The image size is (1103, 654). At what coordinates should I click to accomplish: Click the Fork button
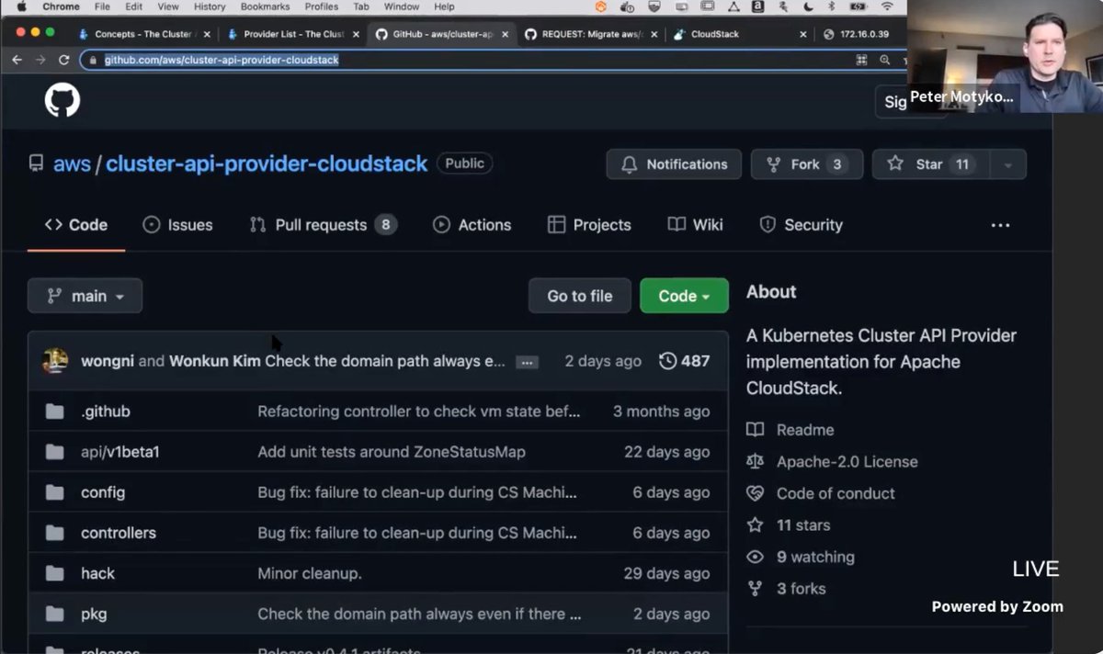807,164
